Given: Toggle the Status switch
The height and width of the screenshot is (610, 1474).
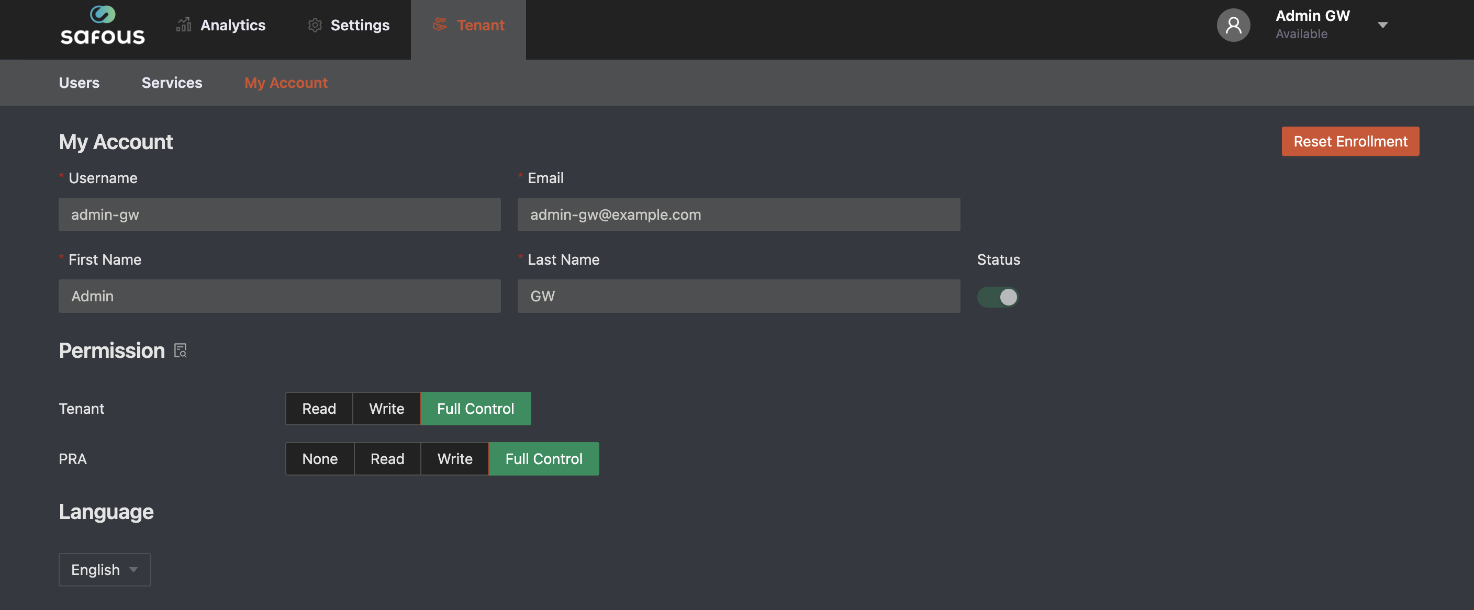Looking at the screenshot, I should pyautogui.click(x=997, y=297).
